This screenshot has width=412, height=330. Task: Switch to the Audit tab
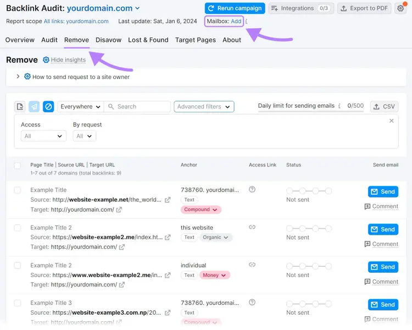tap(49, 40)
